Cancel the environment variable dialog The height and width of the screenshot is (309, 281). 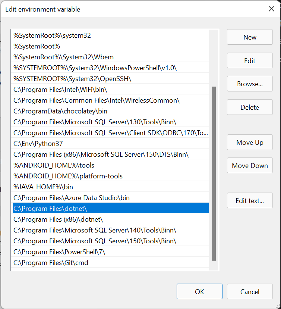(250, 291)
